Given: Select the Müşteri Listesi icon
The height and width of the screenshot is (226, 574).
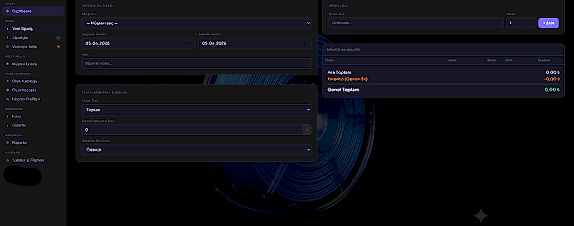Looking at the screenshot, I should pyautogui.click(x=7, y=64).
